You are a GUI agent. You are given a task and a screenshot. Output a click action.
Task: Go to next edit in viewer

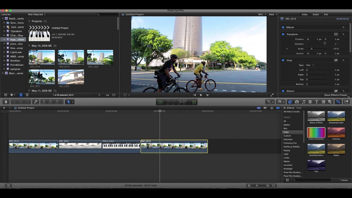coord(208,95)
